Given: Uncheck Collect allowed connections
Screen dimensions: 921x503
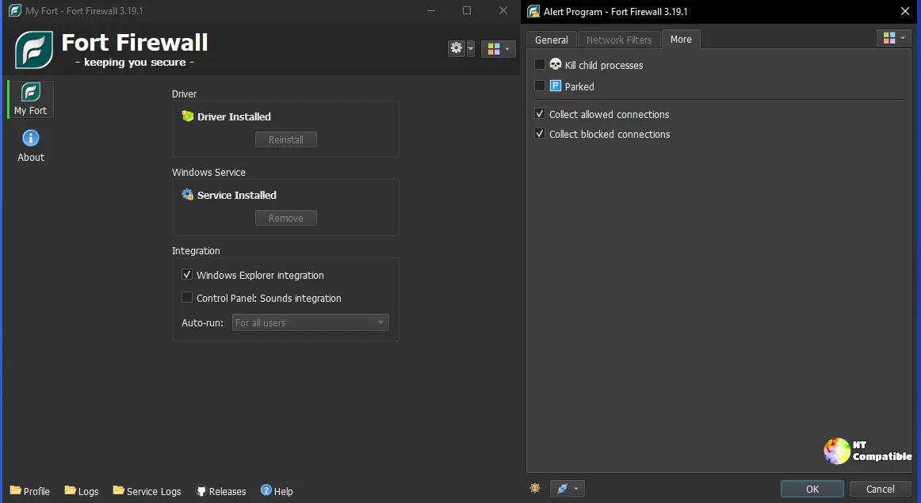Looking at the screenshot, I should [540, 114].
